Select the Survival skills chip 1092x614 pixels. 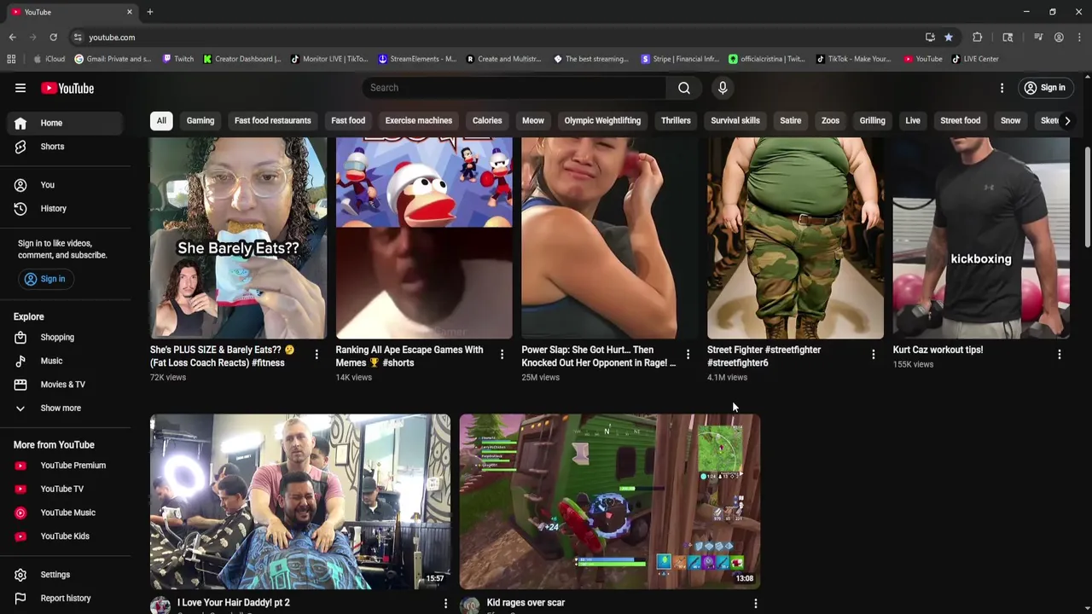(735, 120)
